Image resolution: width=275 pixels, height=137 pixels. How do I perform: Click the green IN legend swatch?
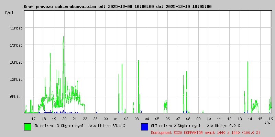tap(28, 127)
